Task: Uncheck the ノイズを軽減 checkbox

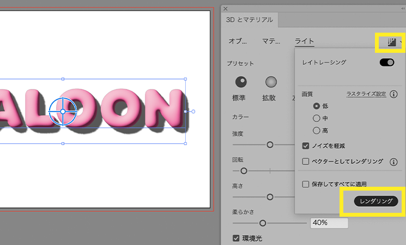Action: tap(306, 146)
